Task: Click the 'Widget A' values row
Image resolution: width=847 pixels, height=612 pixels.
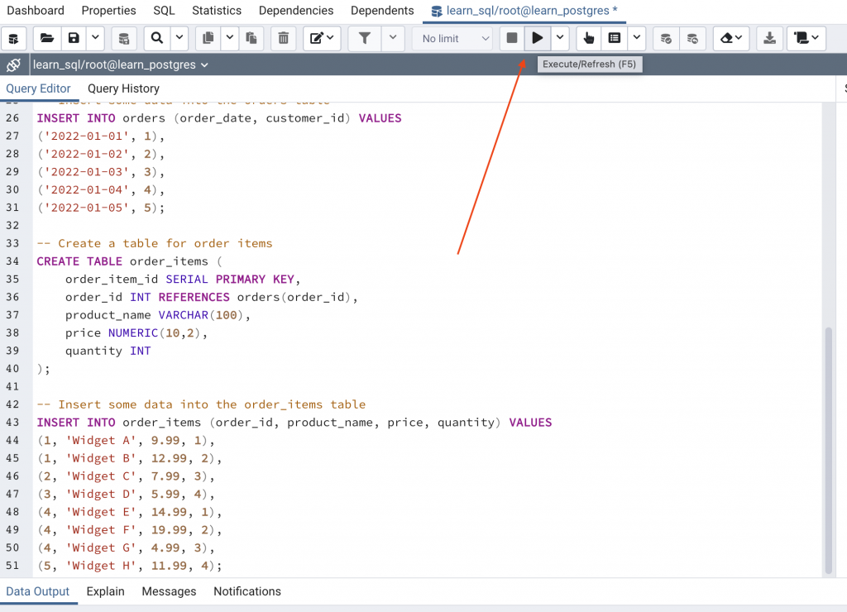Action: (126, 440)
